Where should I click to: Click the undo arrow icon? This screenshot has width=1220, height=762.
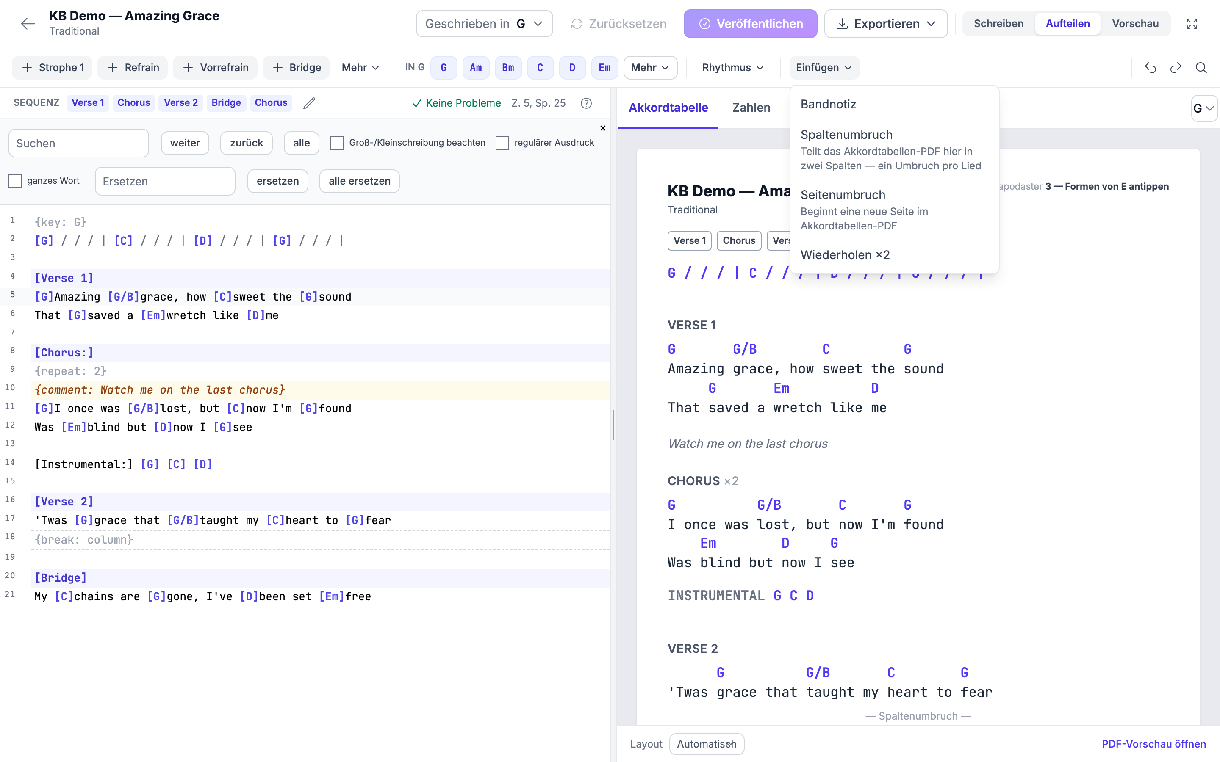1150,68
